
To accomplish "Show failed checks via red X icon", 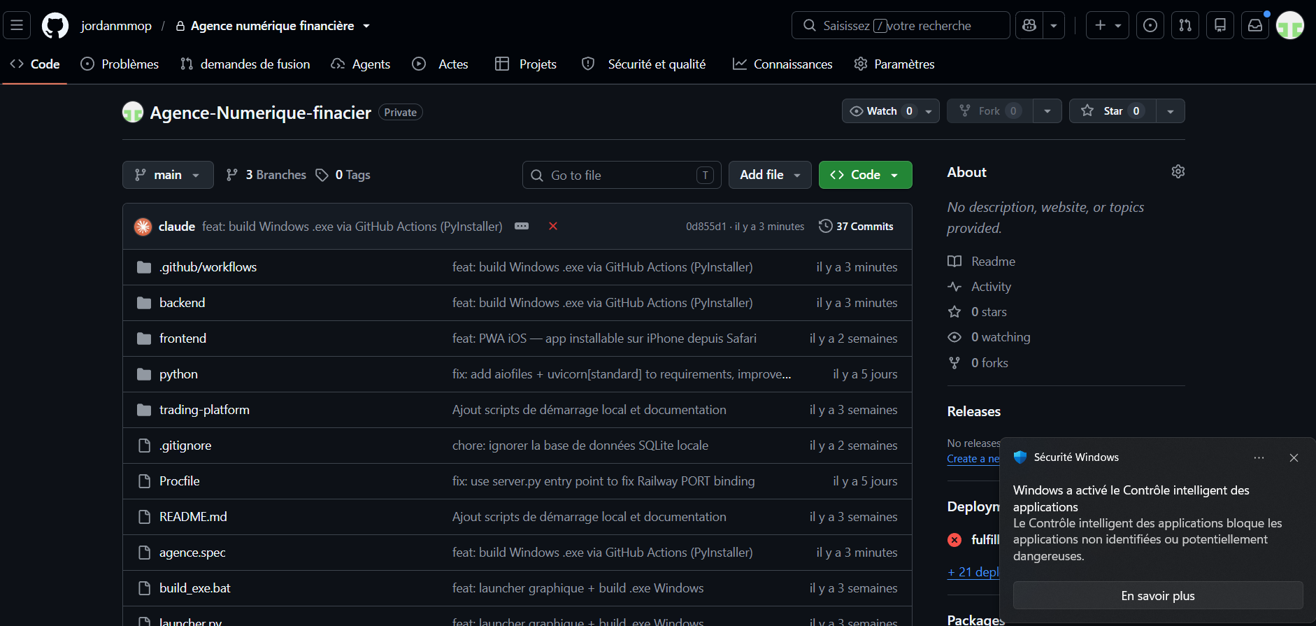I will point(553,226).
